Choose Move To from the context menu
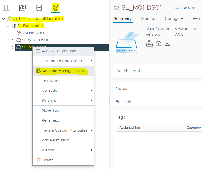The height and width of the screenshot is (169, 202). pos(63,110)
